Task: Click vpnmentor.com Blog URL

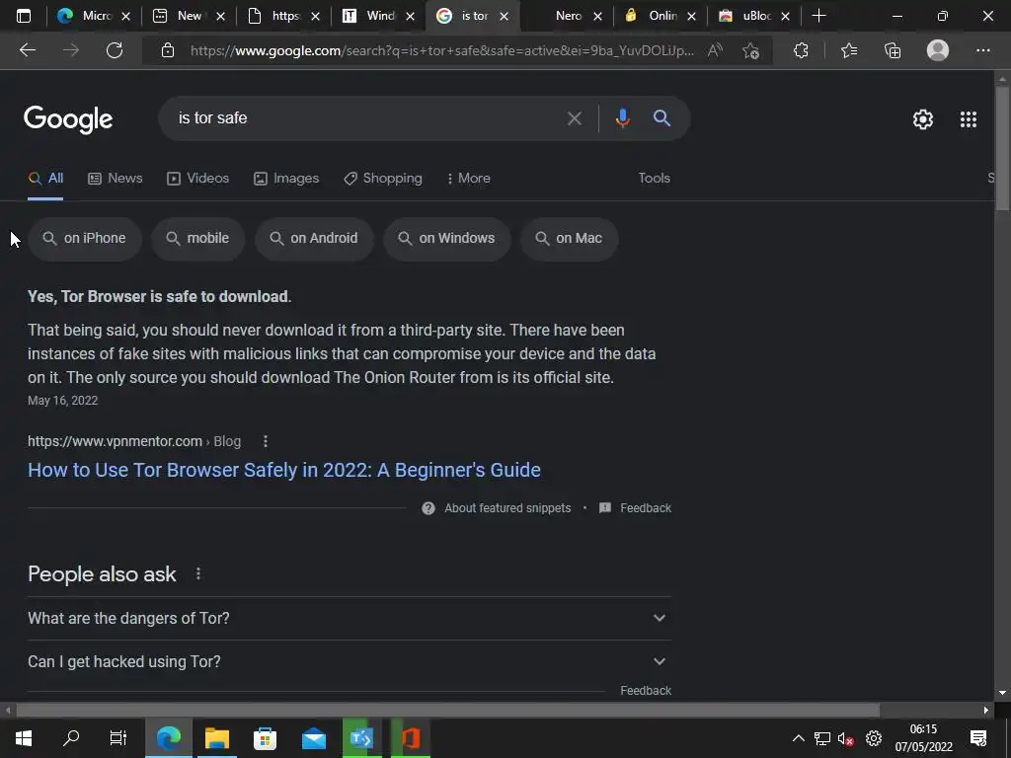Action: pyautogui.click(x=134, y=441)
